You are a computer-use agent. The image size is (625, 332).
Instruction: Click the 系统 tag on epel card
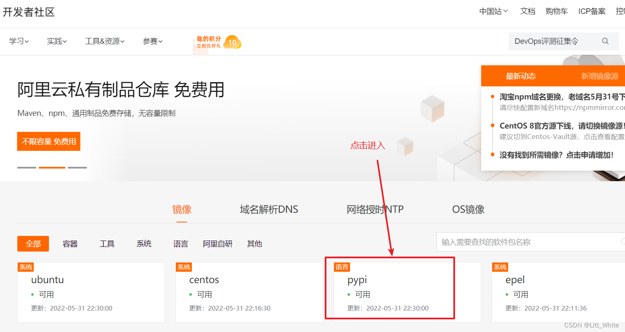500,267
